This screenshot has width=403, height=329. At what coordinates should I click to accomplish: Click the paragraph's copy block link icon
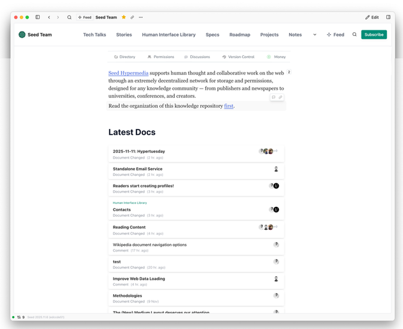[x=280, y=97]
